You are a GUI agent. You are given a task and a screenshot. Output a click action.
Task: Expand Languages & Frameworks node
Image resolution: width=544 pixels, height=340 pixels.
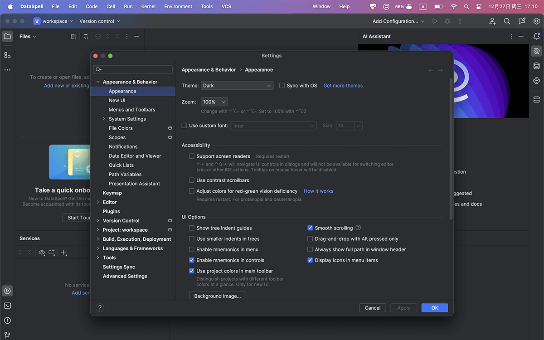(x=98, y=248)
